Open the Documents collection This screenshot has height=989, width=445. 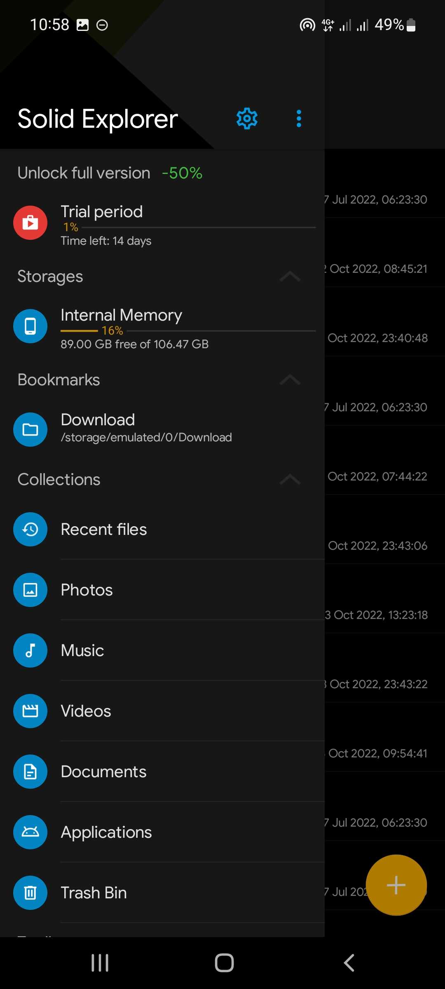(162, 771)
